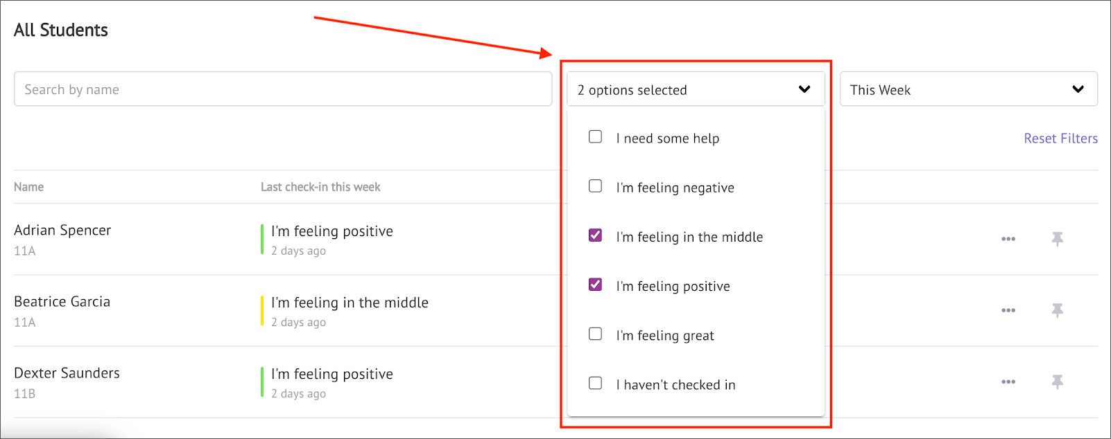Open the Beatrice Garcia student entry
The width and height of the screenshot is (1111, 439).
pyautogui.click(x=62, y=301)
